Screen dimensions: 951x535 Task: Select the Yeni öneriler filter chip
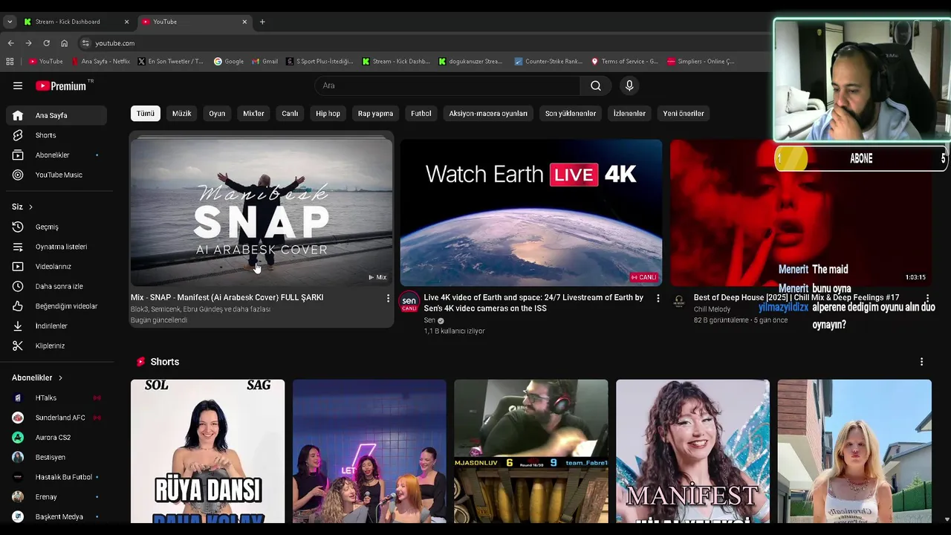tap(684, 114)
